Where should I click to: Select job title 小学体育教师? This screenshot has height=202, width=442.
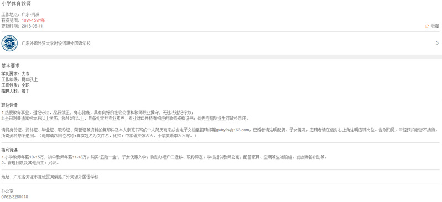tap(17, 4)
